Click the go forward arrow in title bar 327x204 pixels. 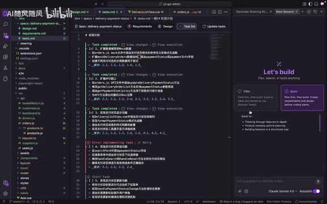[102, 4]
